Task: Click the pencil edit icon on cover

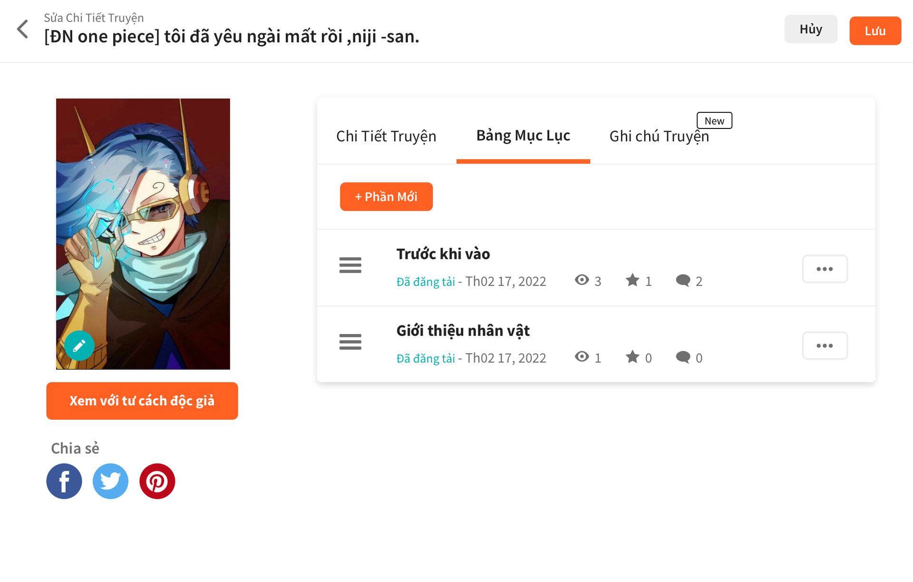Action: coord(79,345)
